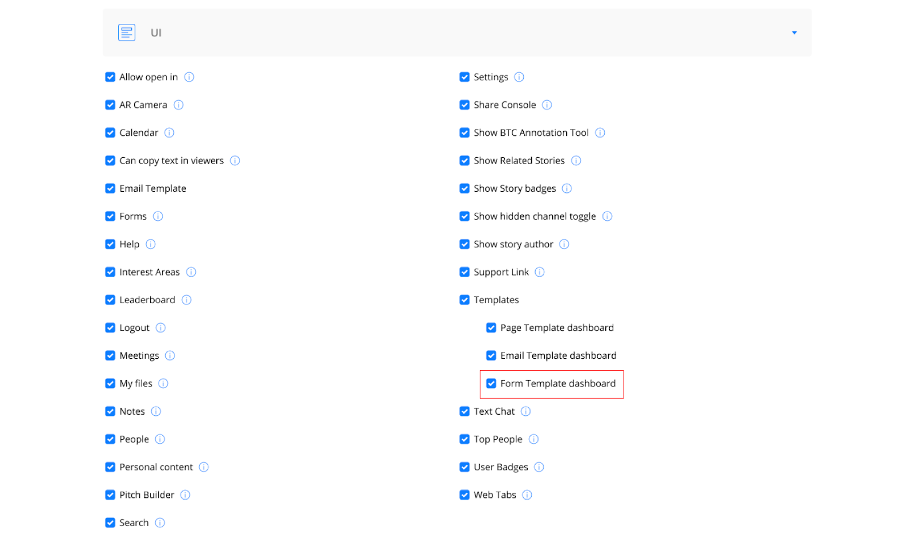Click the Show Related Stories label
Viewport: 906px width, 542px height.
pyautogui.click(x=519, y=161)
